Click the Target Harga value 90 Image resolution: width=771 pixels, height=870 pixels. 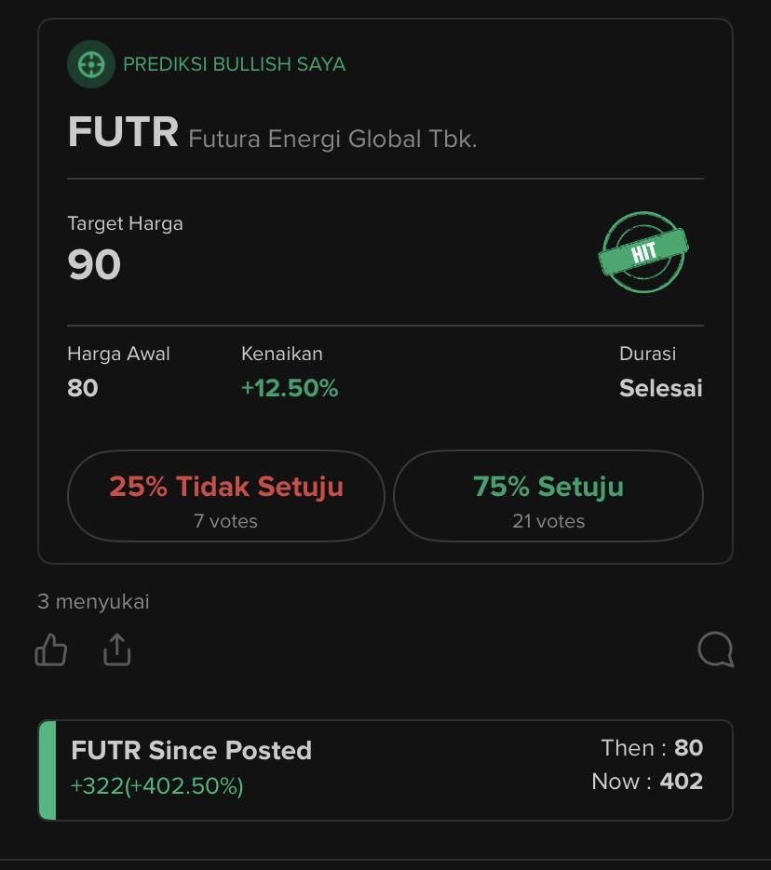(x=94, y=264)
